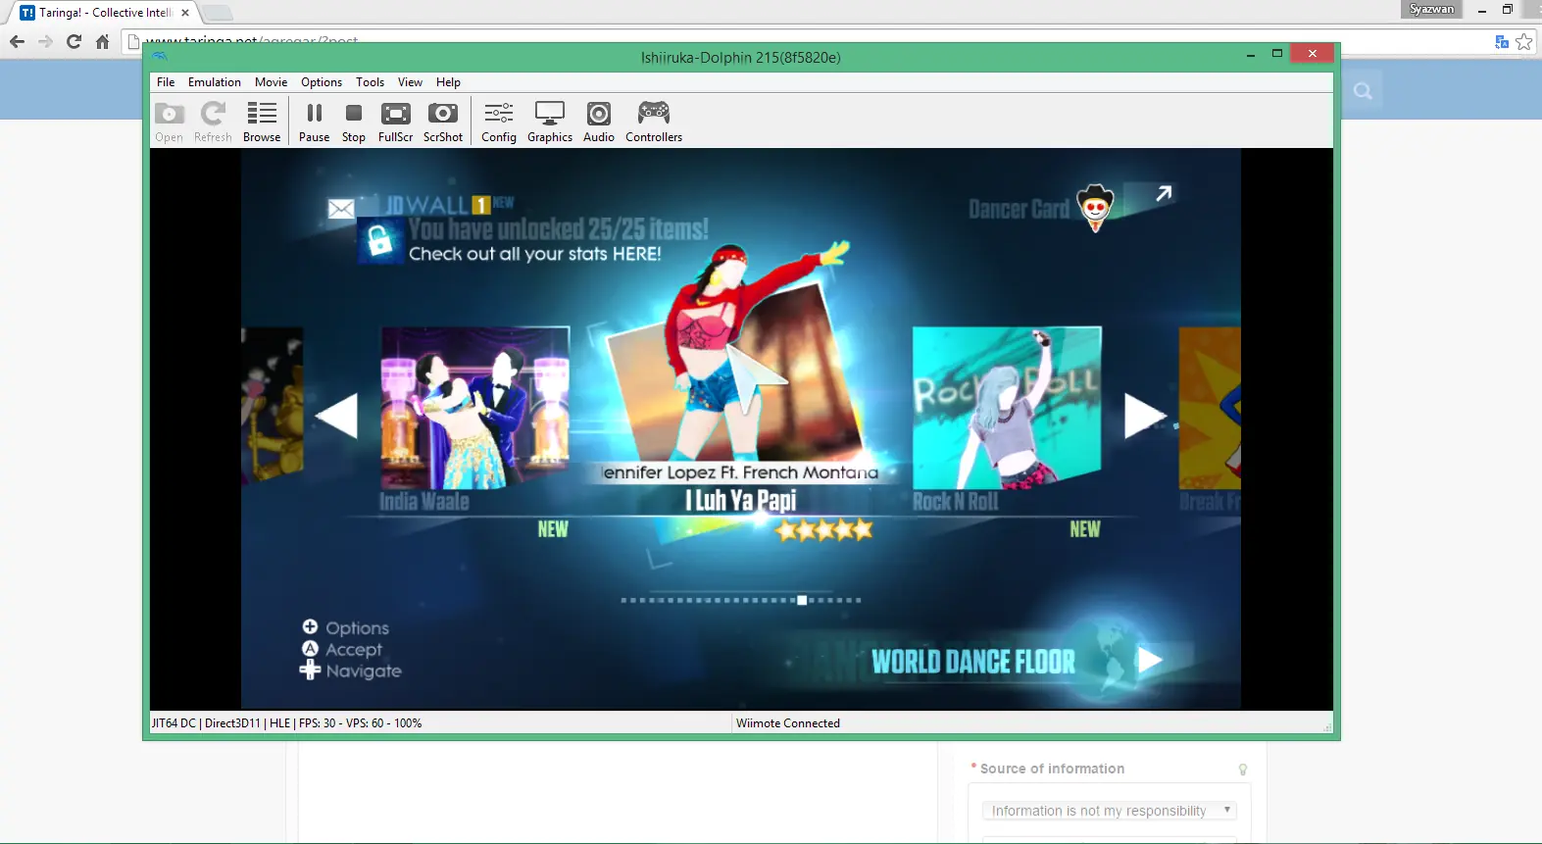Select the India Waale song cover
The height and width of the screenshot is (844, 1542).
(x=475, y=408)
